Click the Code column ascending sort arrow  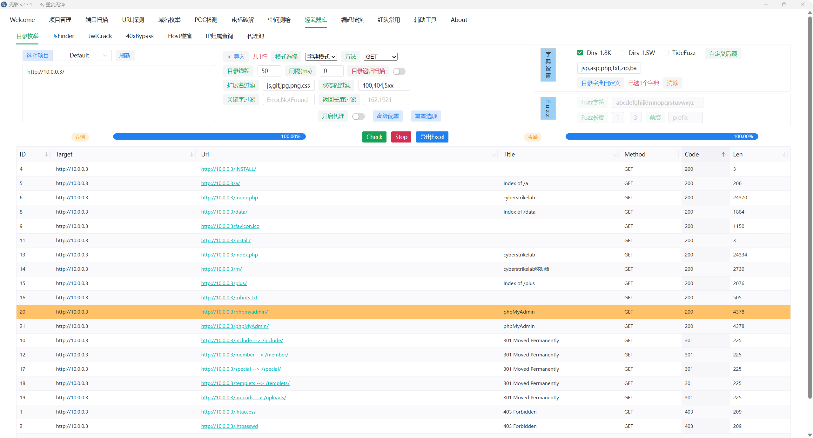click(x=723, y=155)
